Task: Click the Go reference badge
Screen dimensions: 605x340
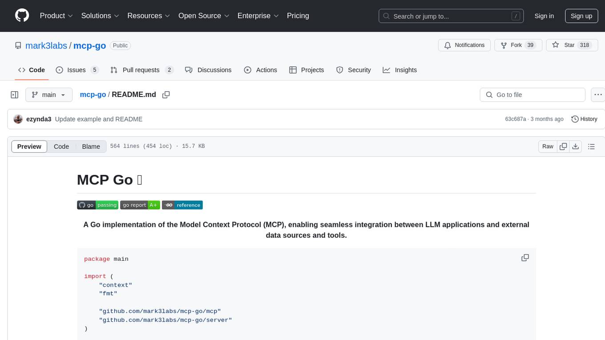Action: pos(182,205)
